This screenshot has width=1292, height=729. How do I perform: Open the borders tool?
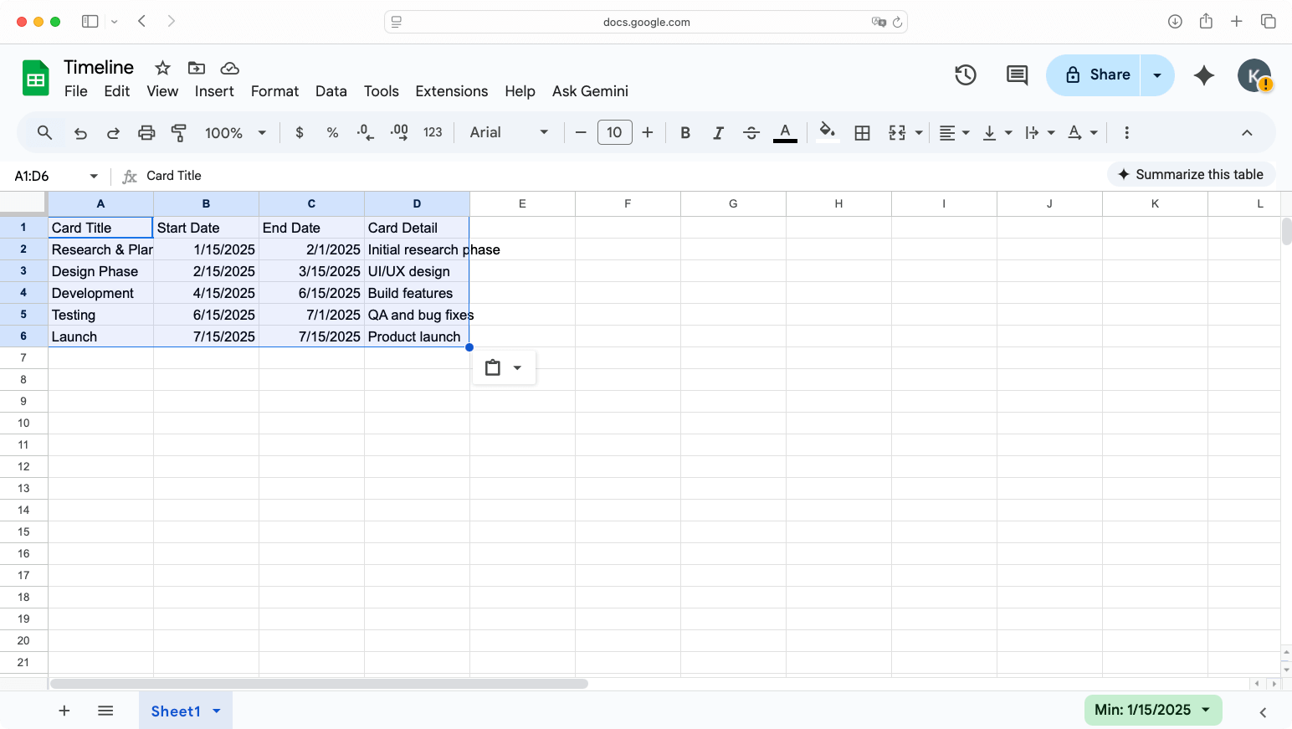(x=863, y=132)
